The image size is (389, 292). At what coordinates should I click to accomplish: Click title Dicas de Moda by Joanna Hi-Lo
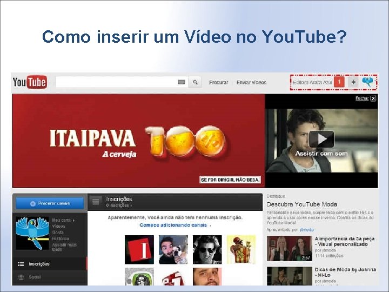(345, 272)
